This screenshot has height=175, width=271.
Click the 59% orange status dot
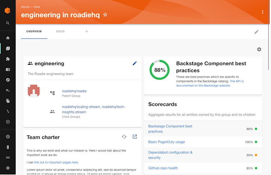(256, 155)
